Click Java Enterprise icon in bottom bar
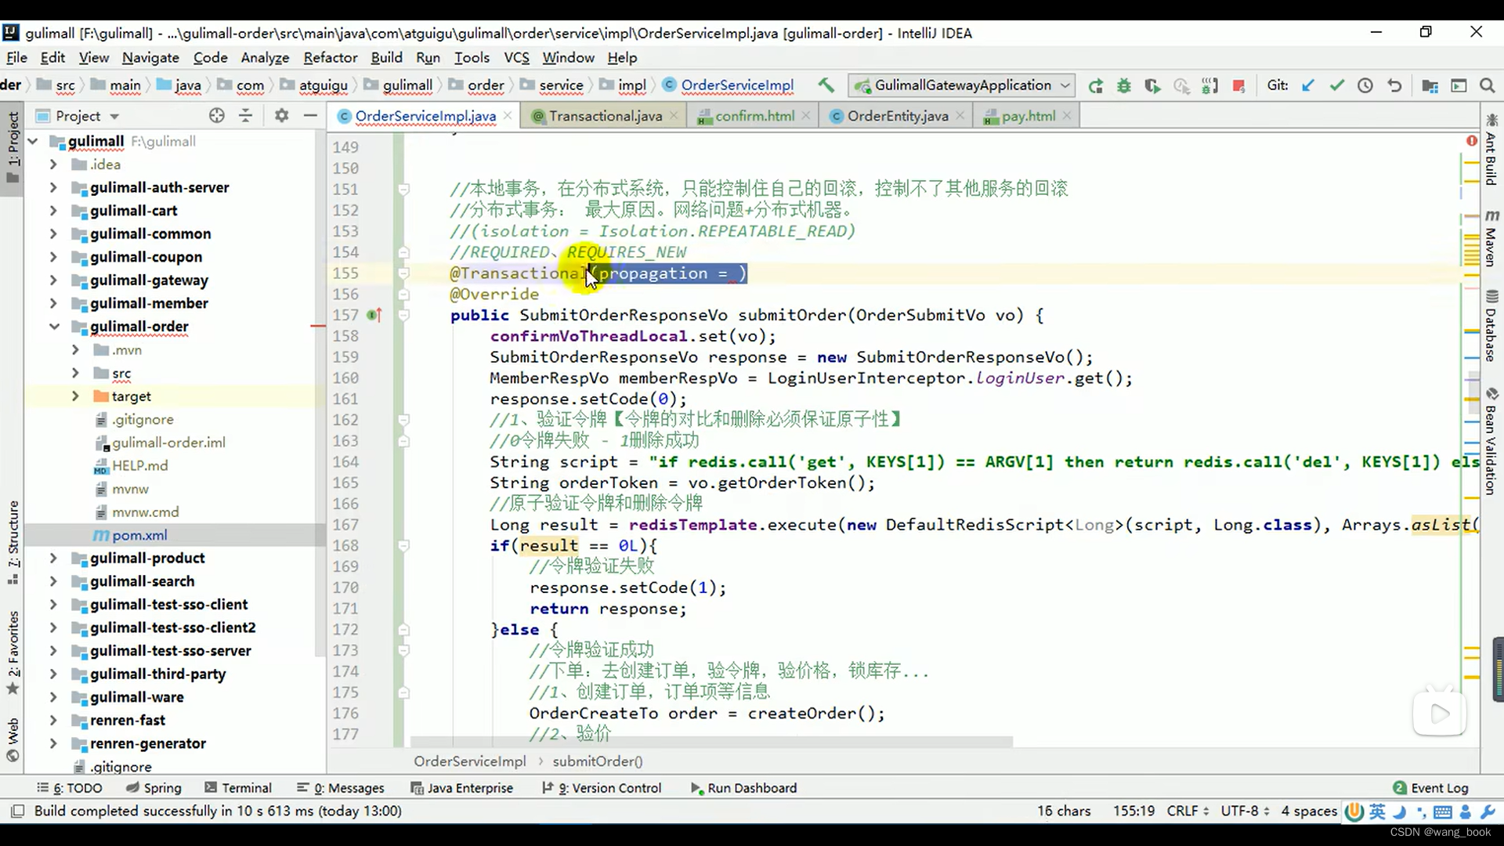This screenshot has width=1504, height=846. [x=469, y=788]
